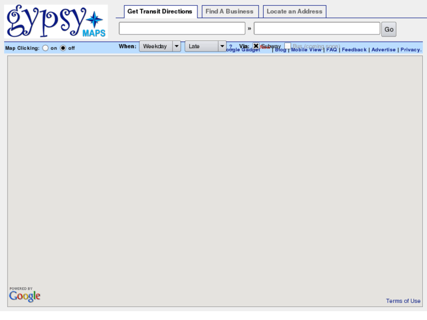Click the Go button
This screenshot has height=320, width=427.
tap(389, 29)
